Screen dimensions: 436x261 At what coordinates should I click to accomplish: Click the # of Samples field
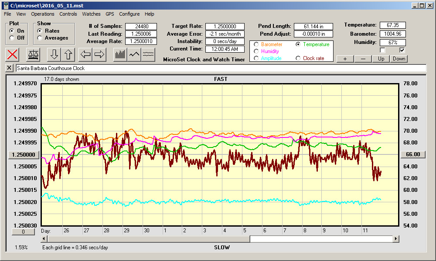(141, 27)
